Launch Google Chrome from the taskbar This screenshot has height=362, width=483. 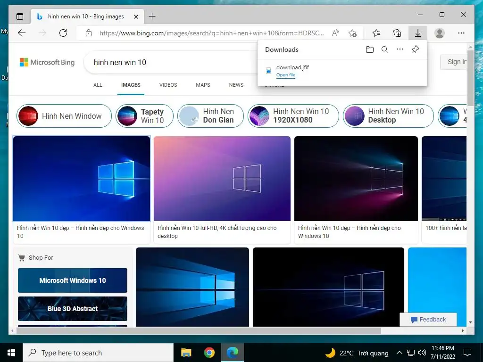coord(209,353)
